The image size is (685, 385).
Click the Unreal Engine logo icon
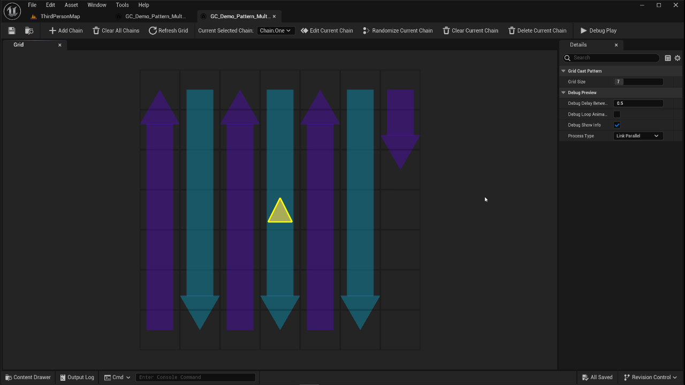click(12, 11)
